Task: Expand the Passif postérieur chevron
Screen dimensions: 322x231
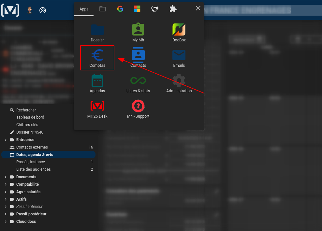Action: pos(6,214)
